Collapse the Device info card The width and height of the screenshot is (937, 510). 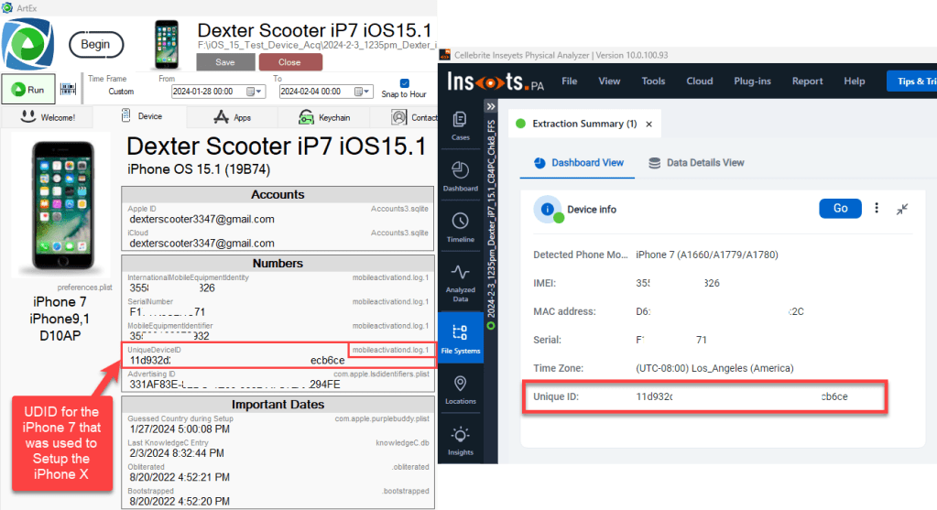[902, 209]
